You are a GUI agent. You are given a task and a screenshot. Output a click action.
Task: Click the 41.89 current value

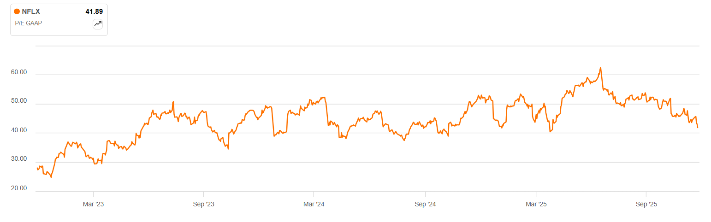(94, 12)
